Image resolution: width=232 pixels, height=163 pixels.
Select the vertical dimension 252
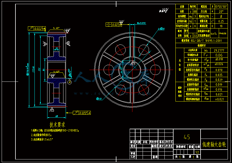click(39, 69)
